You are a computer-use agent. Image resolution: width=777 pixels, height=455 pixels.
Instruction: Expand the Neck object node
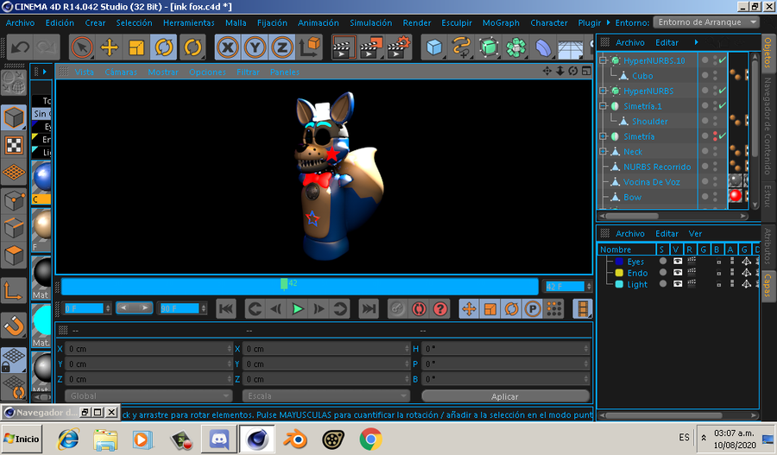pyautogui.click(x=603, y=152)
